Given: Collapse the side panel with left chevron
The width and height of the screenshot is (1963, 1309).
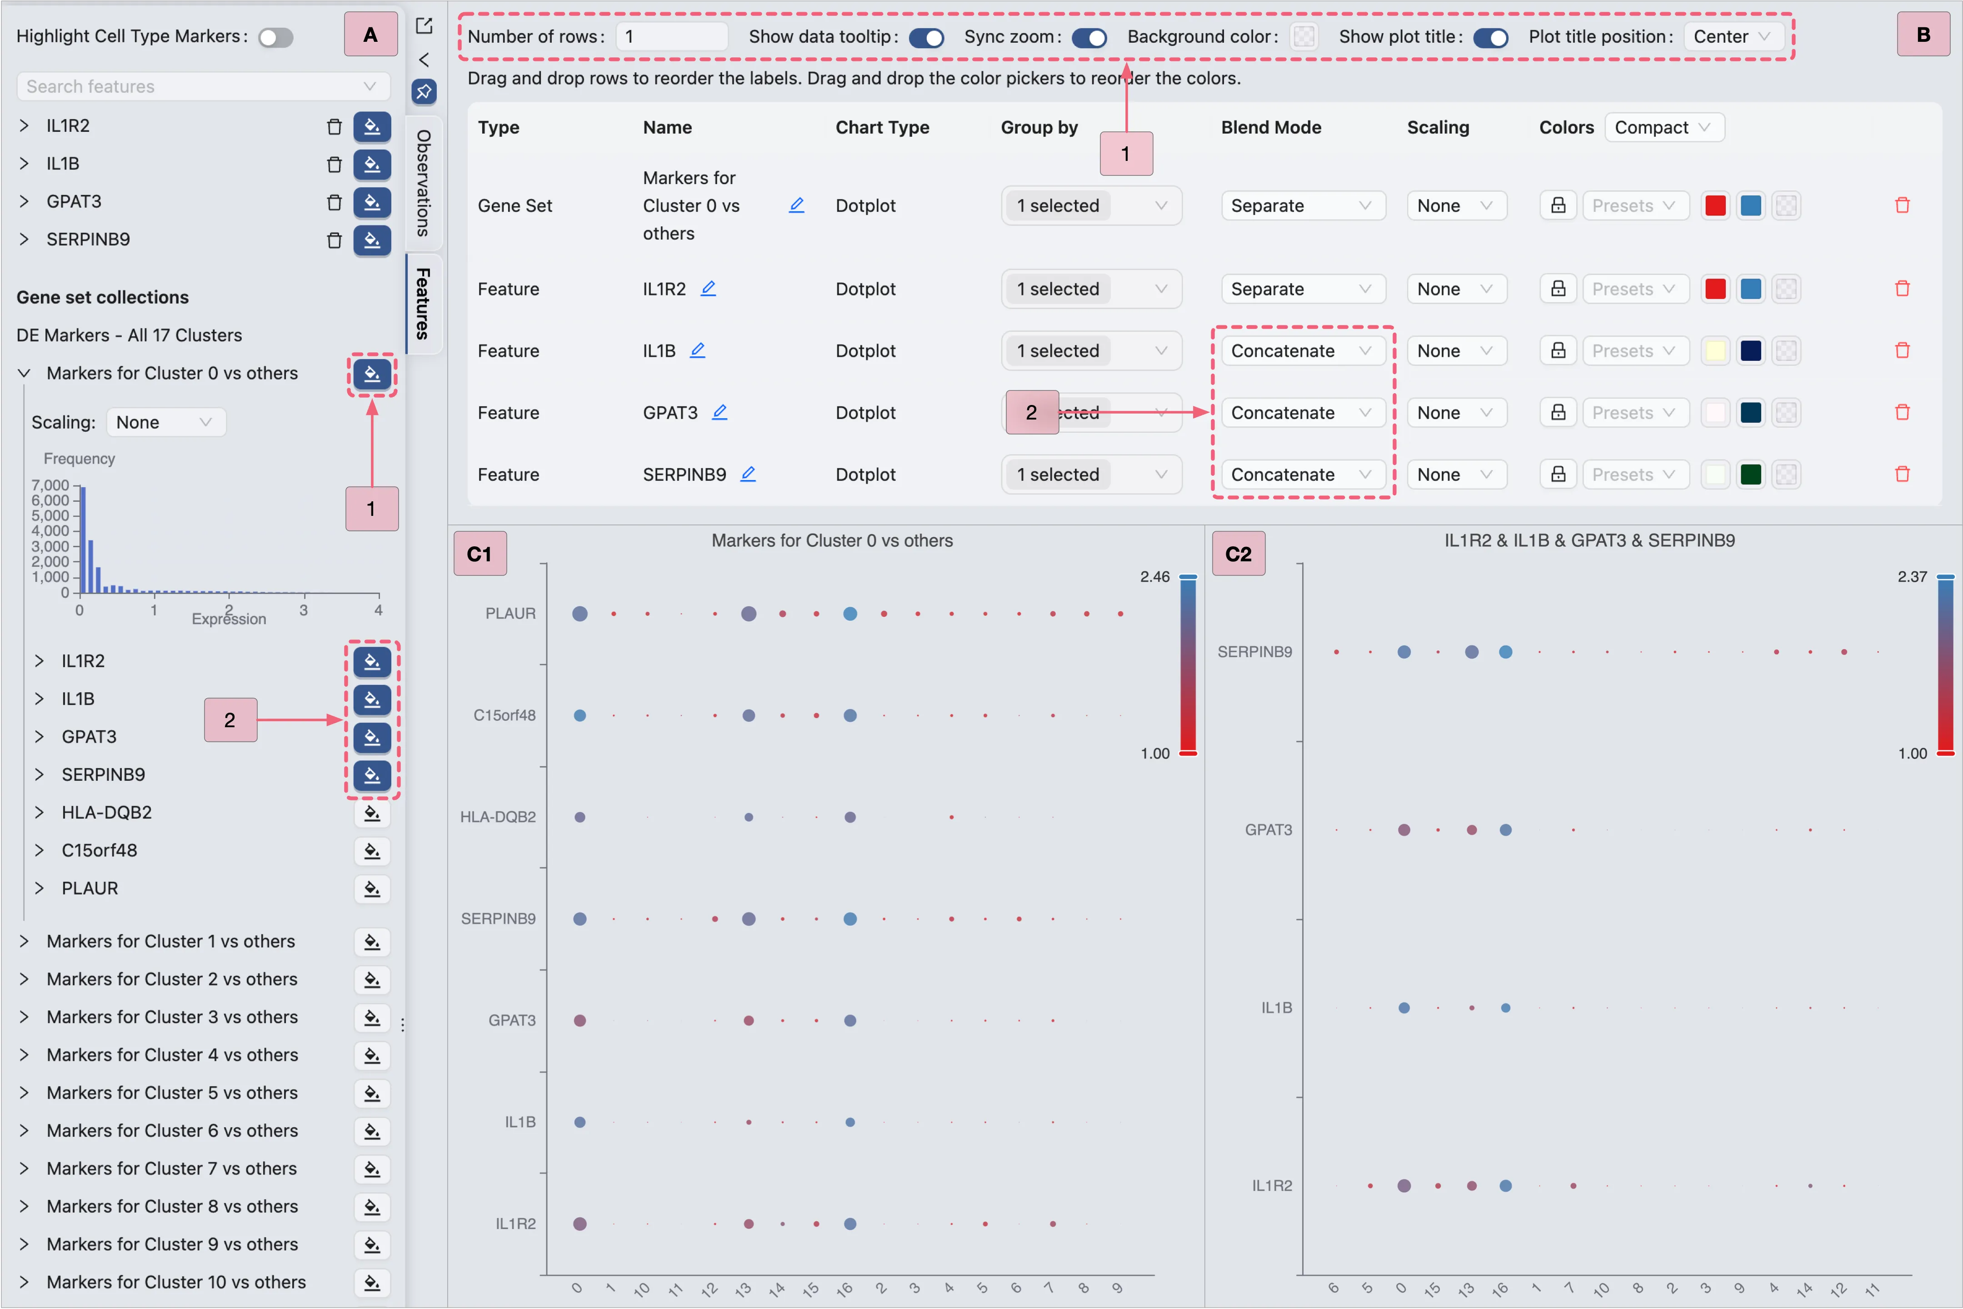Looking at the screenshot, I should [424, 60].
